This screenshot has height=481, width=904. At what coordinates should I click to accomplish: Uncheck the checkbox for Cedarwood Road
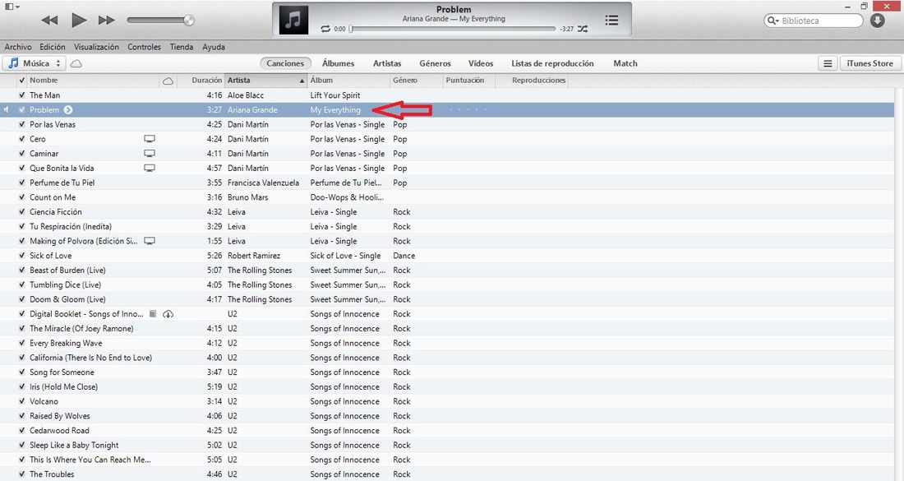[x=22, y=430]
